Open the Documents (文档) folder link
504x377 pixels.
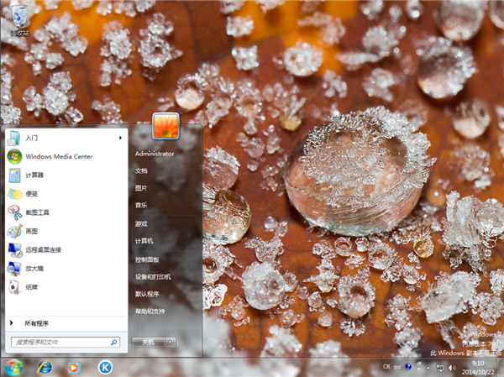pos(141,170)
